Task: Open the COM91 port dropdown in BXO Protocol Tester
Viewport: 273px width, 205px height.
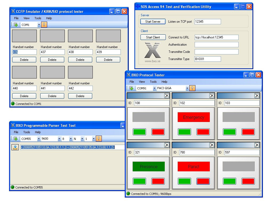Action: tap(154, 88)
